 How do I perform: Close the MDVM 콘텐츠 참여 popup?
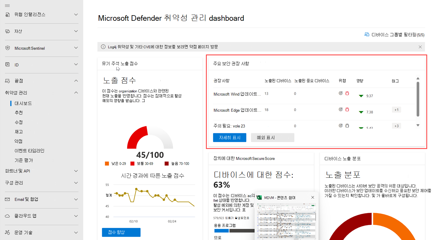tap(313, 197)
